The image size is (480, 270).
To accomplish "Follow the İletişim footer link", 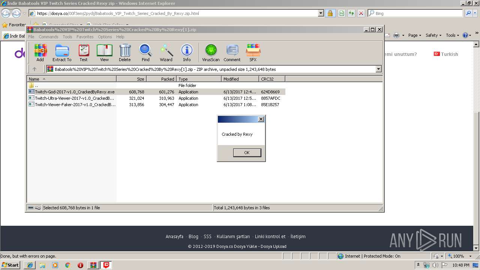I will click(x=298, y=237).
